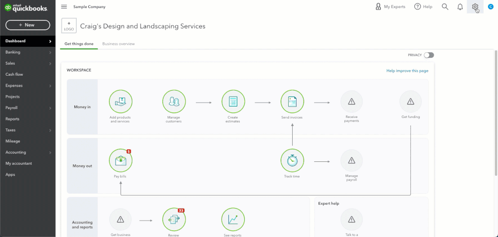This screenshot has height=237, width=498.
Task: Click the Get funding warning icon
Action: (x=410, y=102)
